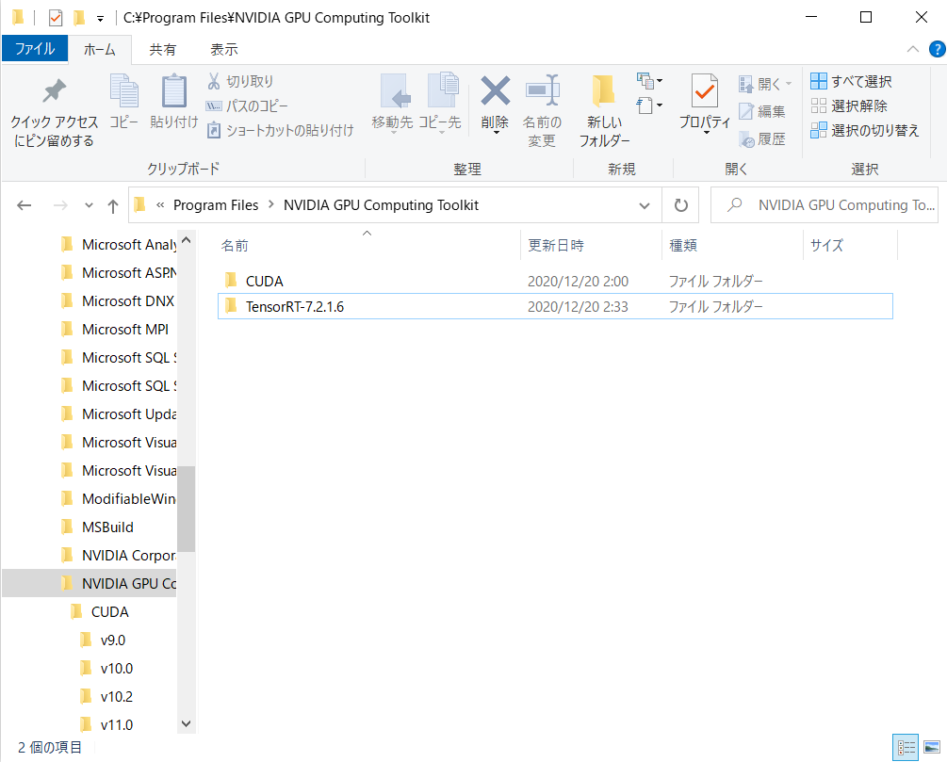The image size is (947, 762).
Task: Open the Recent locations dropdown arrow
Action: click(x=89, y=205)
